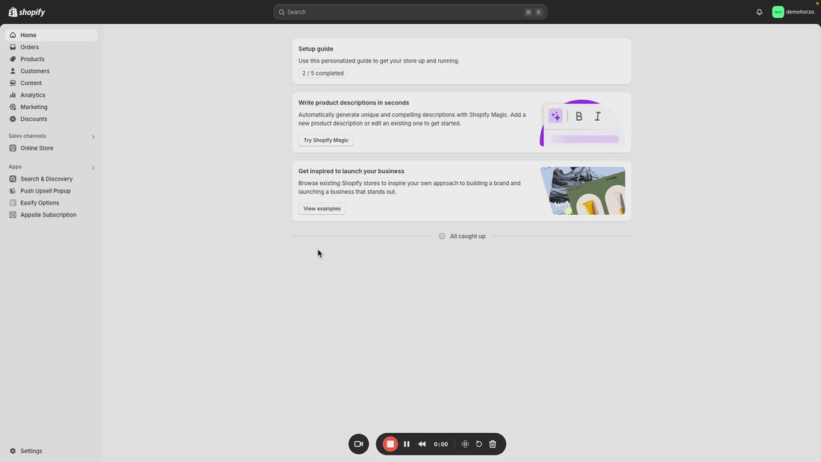
Task: Open the notifications bell
Action: pyautogui.click(x=759, y=12)
